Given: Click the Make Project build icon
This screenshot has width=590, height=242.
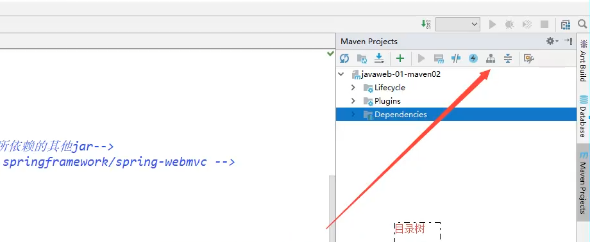Looking at the screenshot, I should coord(426,24).
